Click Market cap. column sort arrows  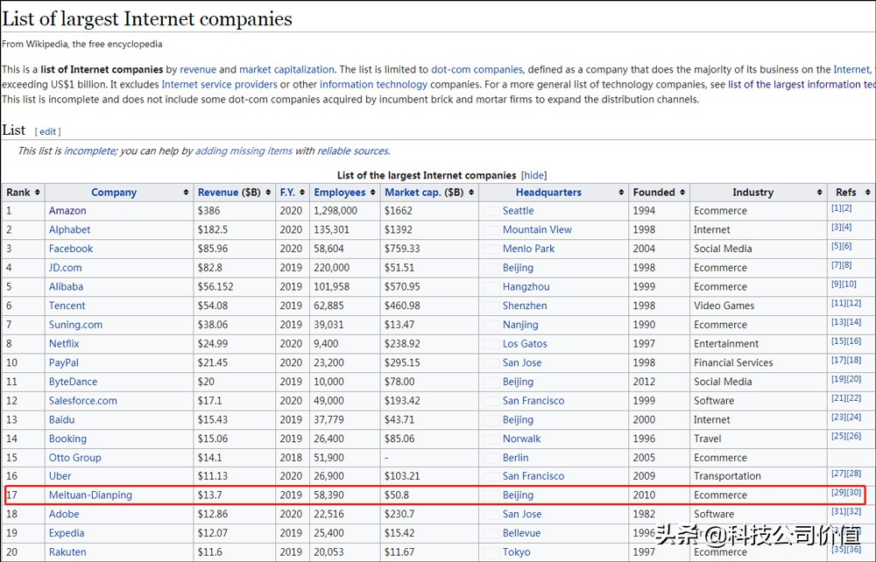point(471,193)
